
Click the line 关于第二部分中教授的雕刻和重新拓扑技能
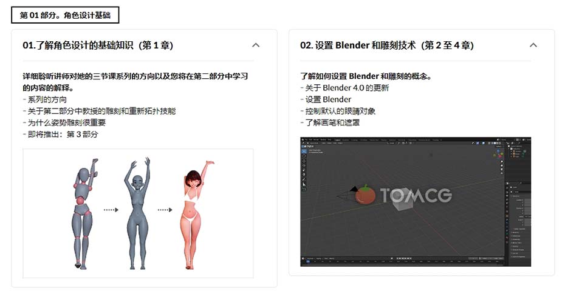coord(99,111)
